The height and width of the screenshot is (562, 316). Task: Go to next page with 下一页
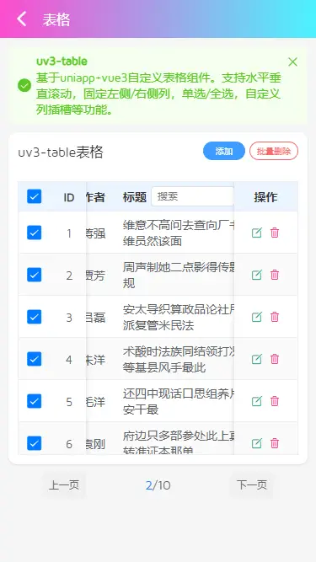pyautogui.click(x=251, y=485)
